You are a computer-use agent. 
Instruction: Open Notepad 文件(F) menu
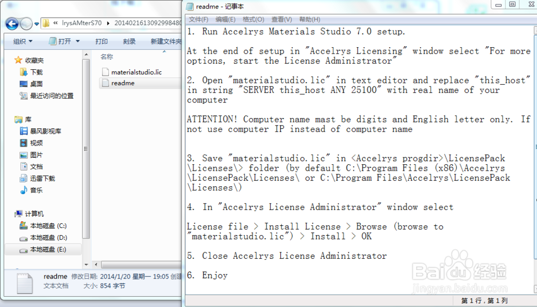coord(198,19)
